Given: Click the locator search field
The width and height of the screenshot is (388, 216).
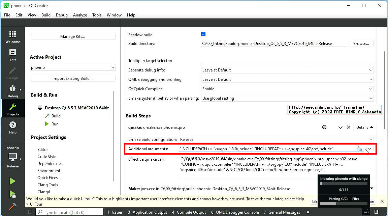Looking at the screenshot, I should coord(69,212).
